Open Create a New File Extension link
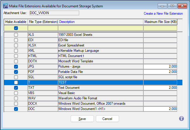 point(163,14)
